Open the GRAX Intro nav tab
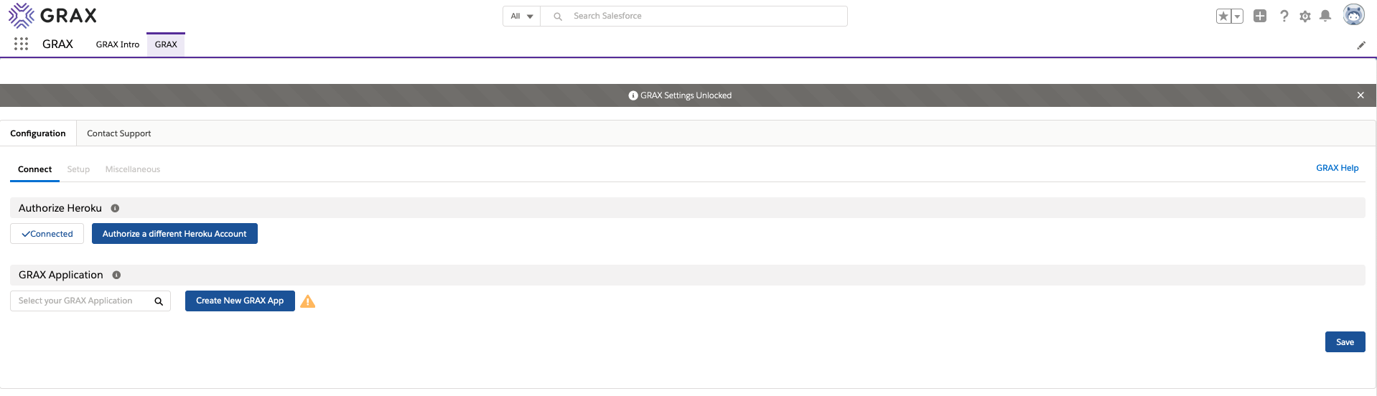Image resolution: width=1377 pixels, height=396 pixels. [x=118, y=44]
